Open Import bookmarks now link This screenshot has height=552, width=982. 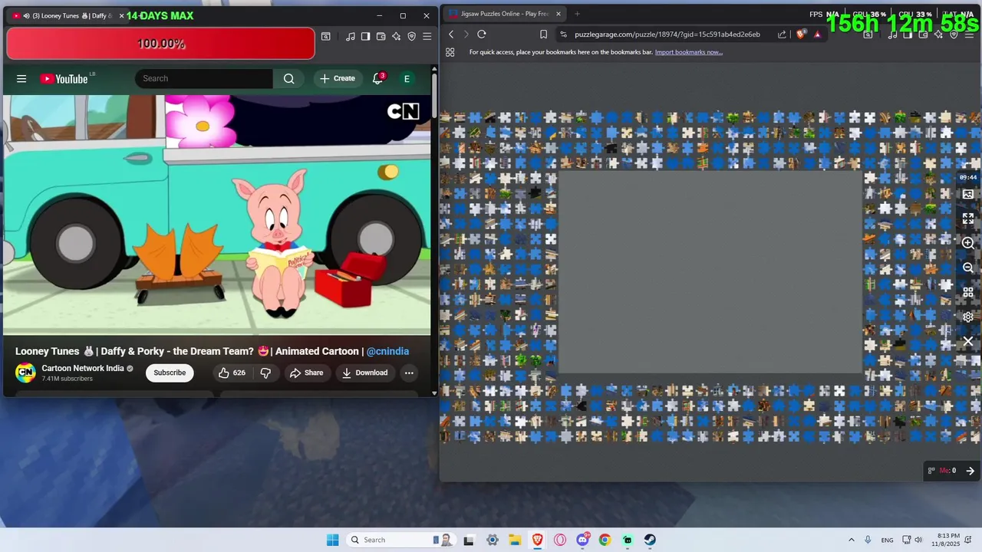pyautogui.click(x=688, y=52)
